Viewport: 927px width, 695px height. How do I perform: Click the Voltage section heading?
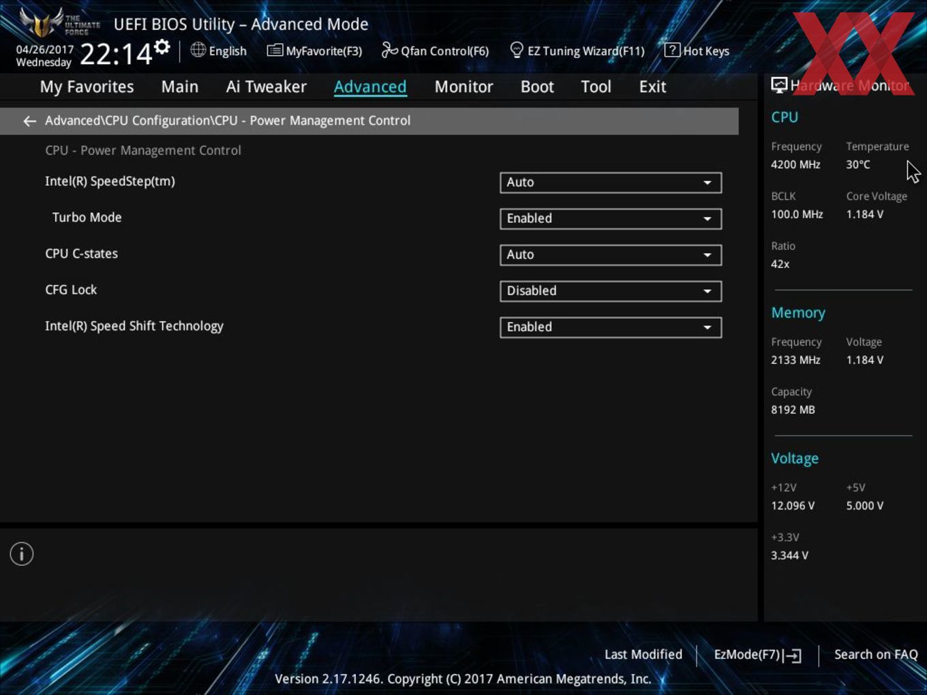pos(795,459)
